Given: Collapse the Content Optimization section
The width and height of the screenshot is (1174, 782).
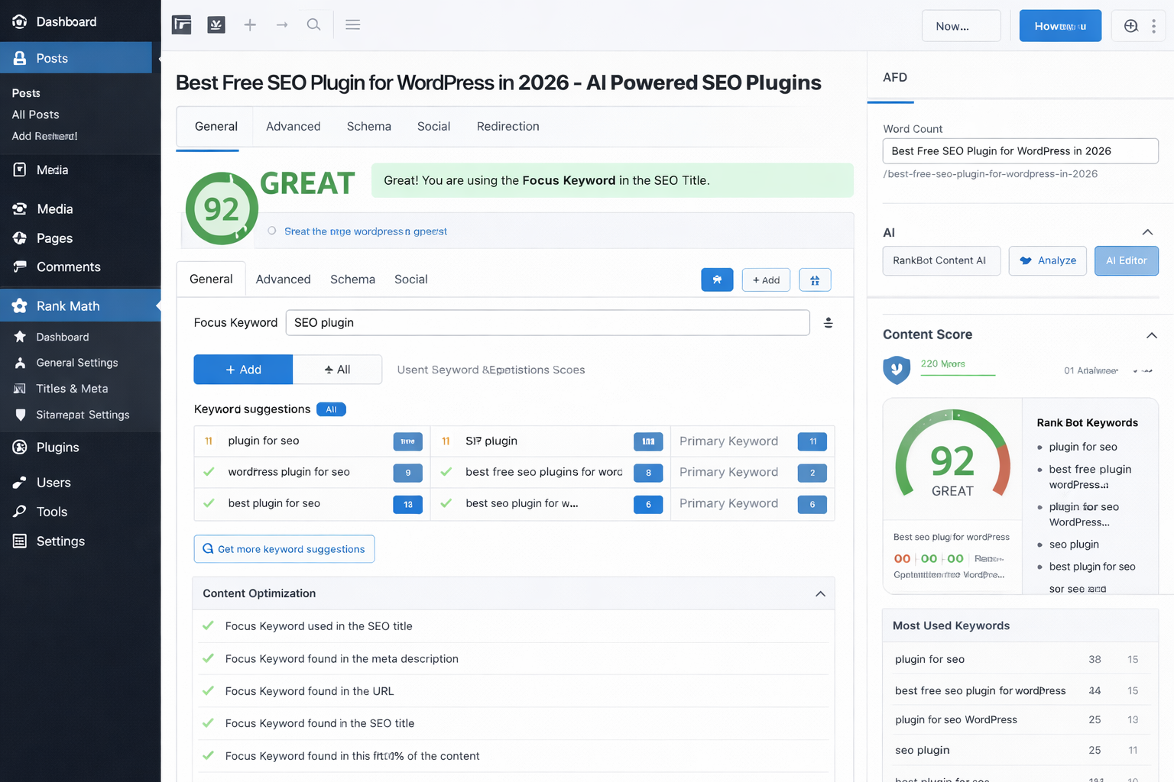Looking at the screenshot, I should point(820,593).
